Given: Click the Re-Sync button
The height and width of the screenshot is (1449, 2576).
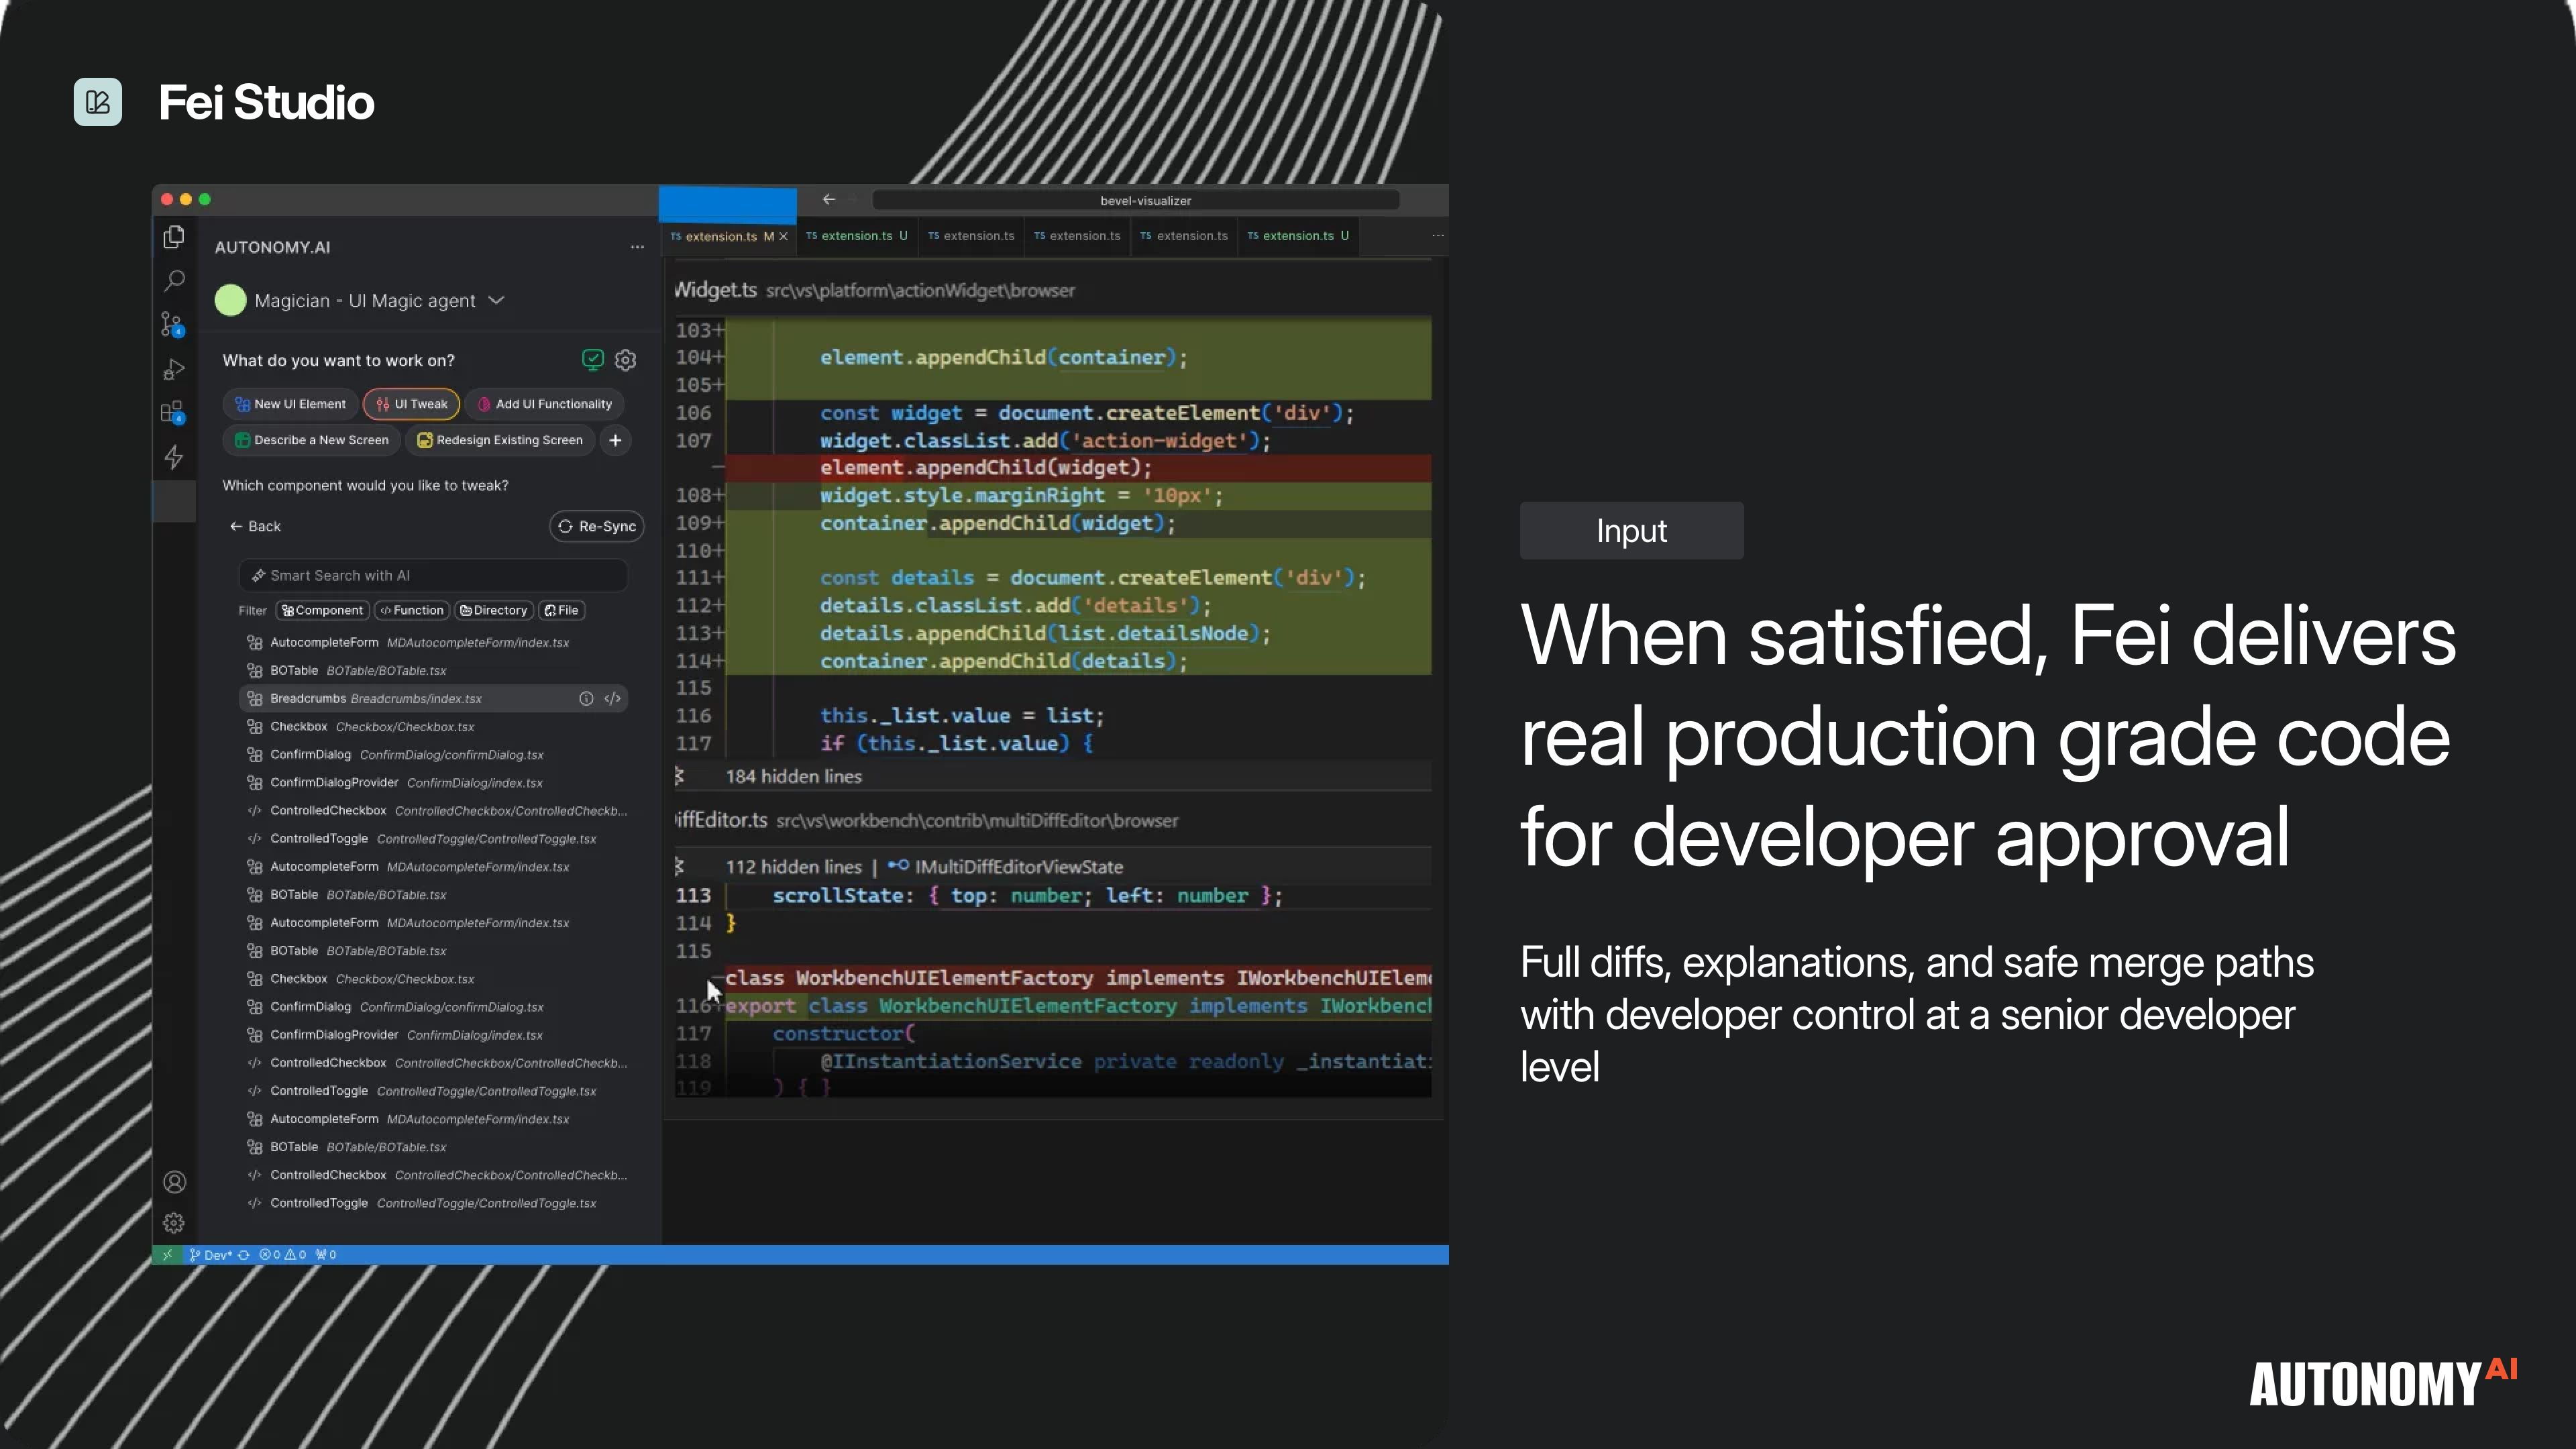Looking at the screenshot, I should point(596,526).
